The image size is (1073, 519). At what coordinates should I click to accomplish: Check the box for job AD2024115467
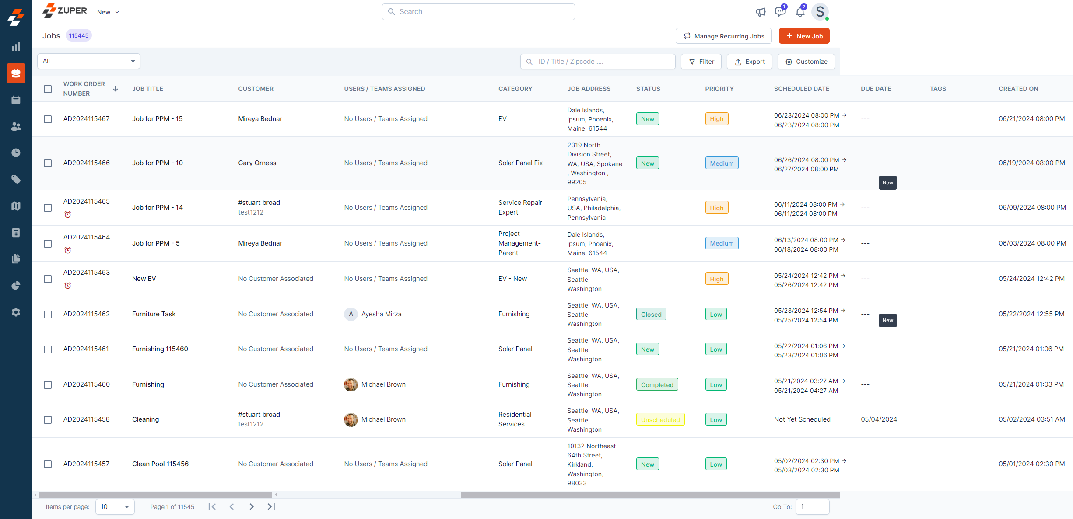point(48,119)
